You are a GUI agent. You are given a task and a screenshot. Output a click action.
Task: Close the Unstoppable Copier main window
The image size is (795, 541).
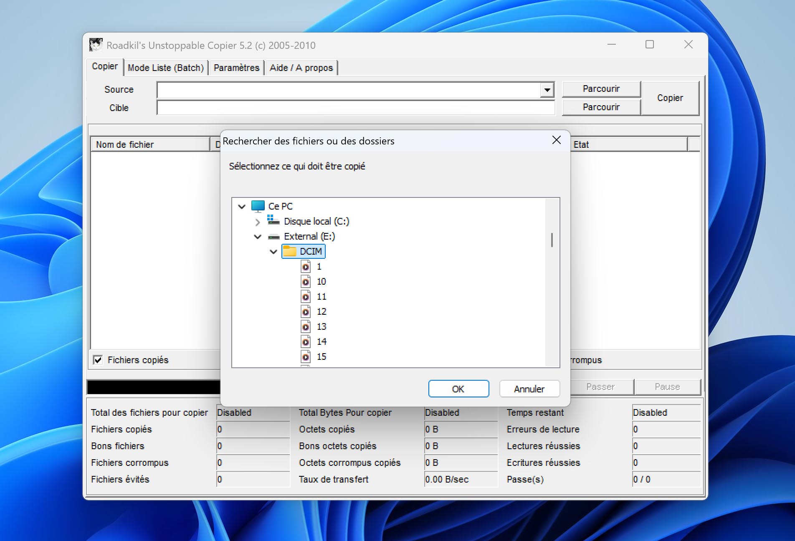click(689, 44)
